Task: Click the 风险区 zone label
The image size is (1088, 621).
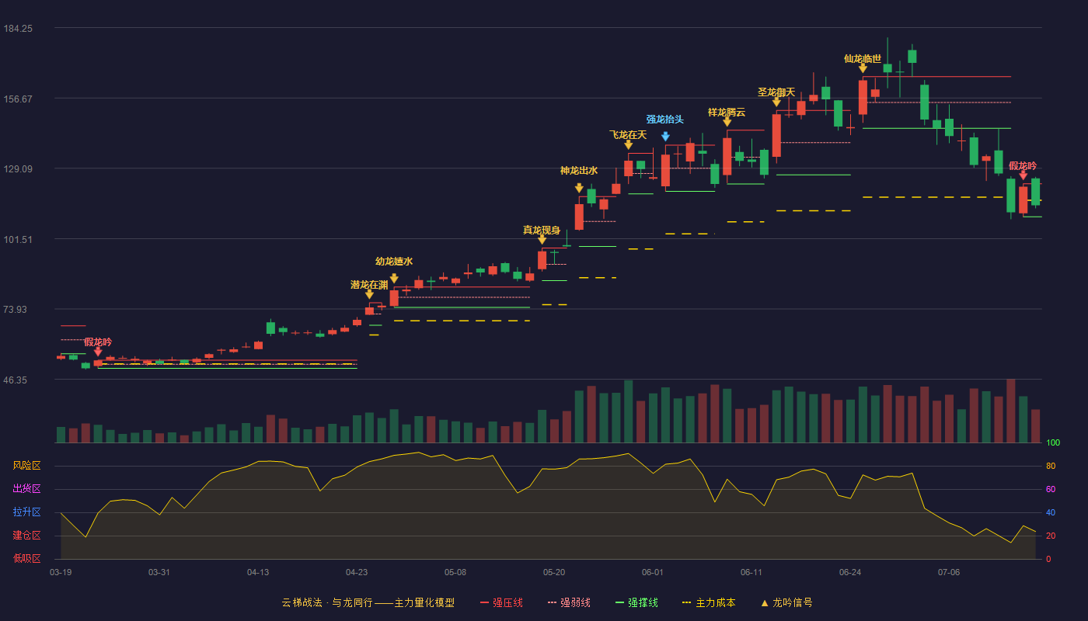Action: point(27,466)
